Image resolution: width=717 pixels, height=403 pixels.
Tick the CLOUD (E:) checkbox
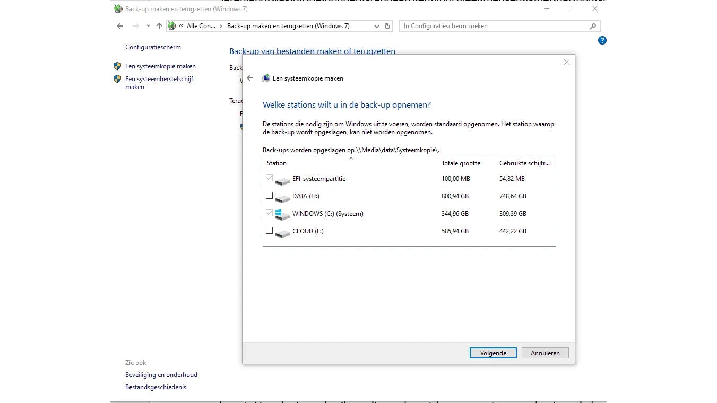click(x=269, y=231)
